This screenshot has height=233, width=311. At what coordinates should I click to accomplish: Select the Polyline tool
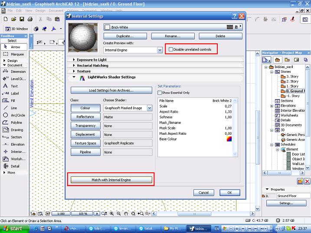click(x=14, y=123)
